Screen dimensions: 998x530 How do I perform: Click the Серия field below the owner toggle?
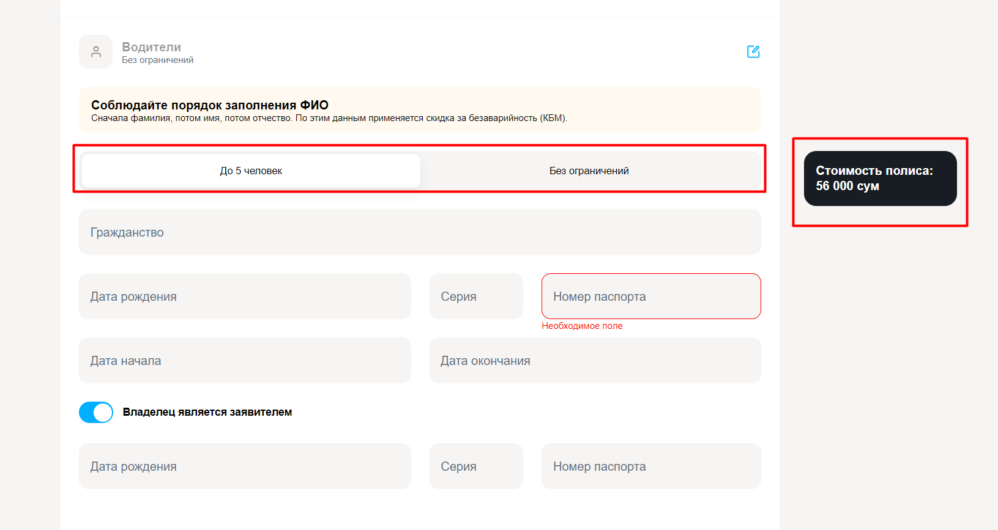476,466
